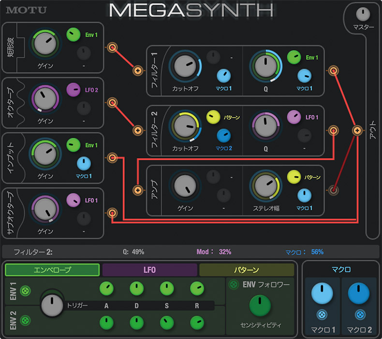
Task: Click the ENV 1 decay knob
Action: (137, 288)
